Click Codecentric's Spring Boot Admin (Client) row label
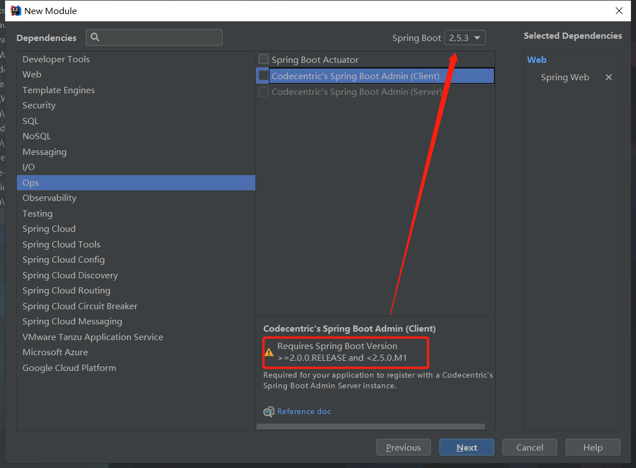636x468 pixels. [x=355, y=76]
